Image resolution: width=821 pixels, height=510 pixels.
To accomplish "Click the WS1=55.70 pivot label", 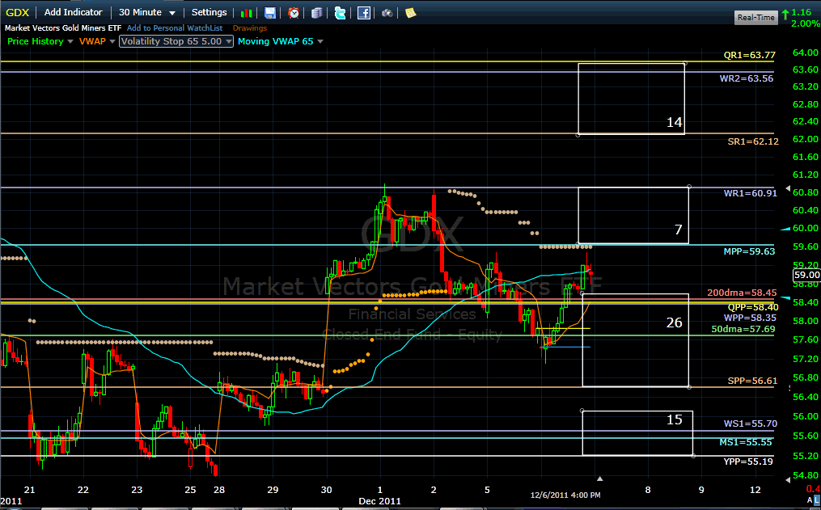I will click(751, 424).
